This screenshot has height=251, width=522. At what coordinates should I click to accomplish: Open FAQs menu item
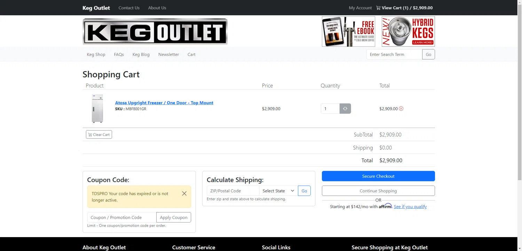click(x=119, y=55)
